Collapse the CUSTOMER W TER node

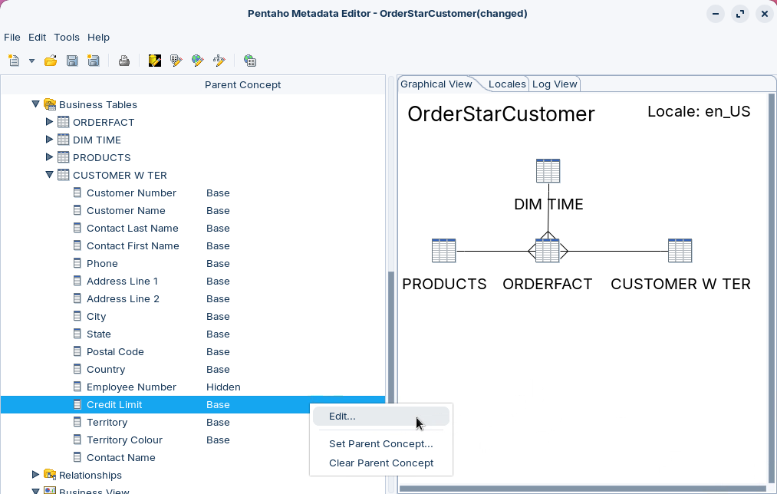coord(50,175)
